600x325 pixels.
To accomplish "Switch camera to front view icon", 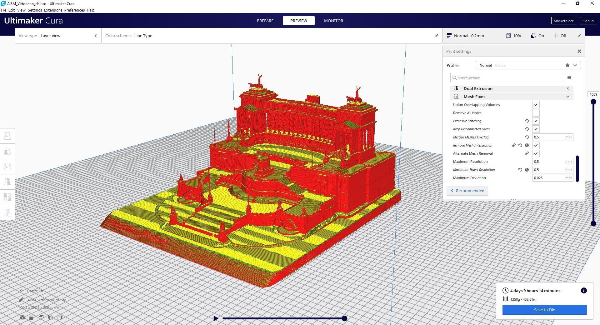I will [x=32, y=317].
